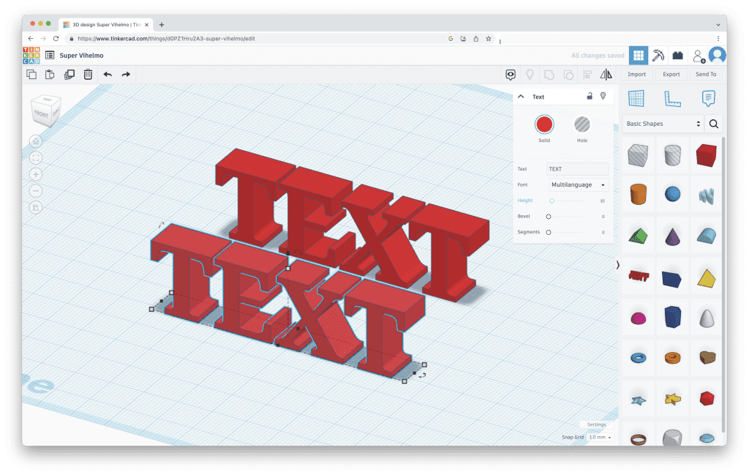
Task: Set the shape to Hole
Action: (582, 124)
